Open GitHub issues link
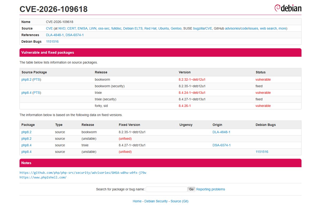The image size is (321, 211). tap(254, 28)
